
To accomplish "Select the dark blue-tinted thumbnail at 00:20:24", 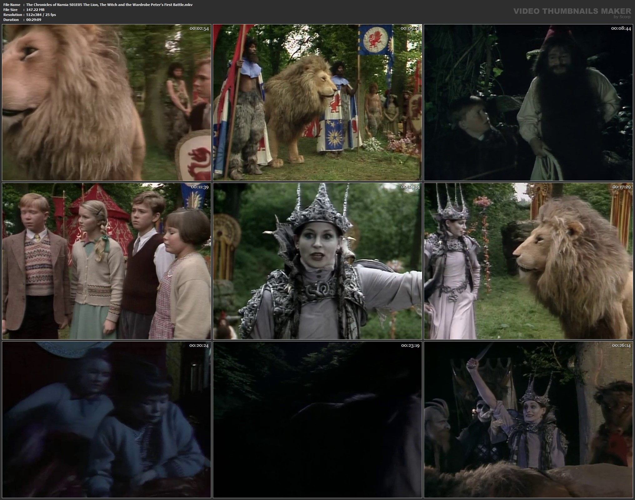I will point(106,420).
